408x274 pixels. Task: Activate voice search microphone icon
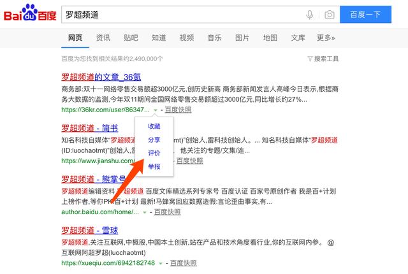(310, 15)
